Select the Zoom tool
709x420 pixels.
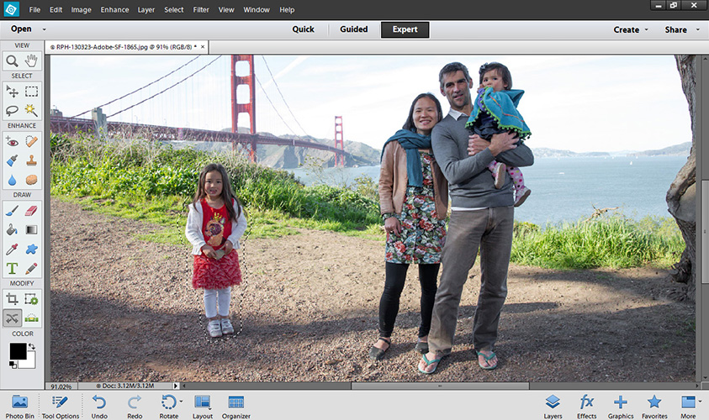13,60
